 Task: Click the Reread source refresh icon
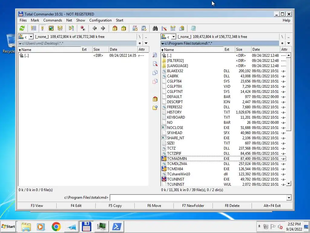click(x=22, y=28)
